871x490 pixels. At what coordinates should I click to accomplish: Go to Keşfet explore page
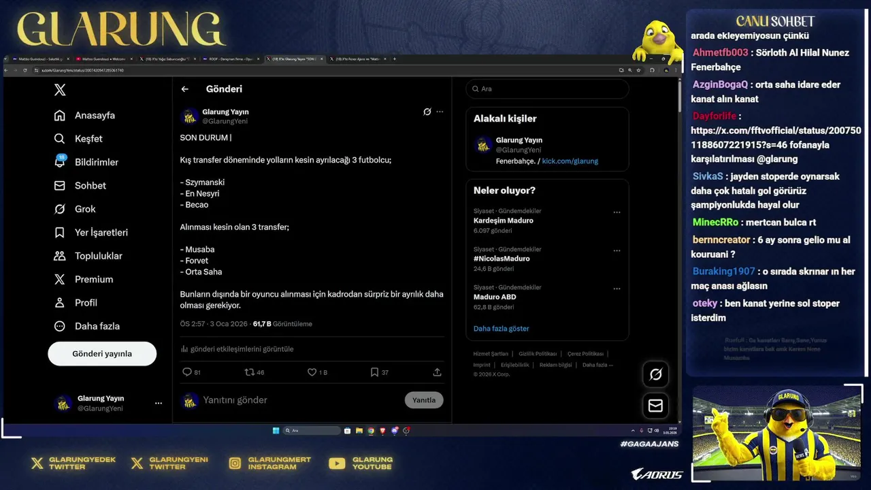78,138
